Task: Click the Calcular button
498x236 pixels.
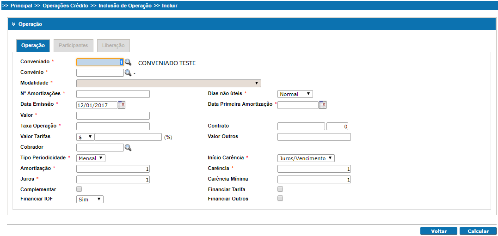Action: coord(478,231)
